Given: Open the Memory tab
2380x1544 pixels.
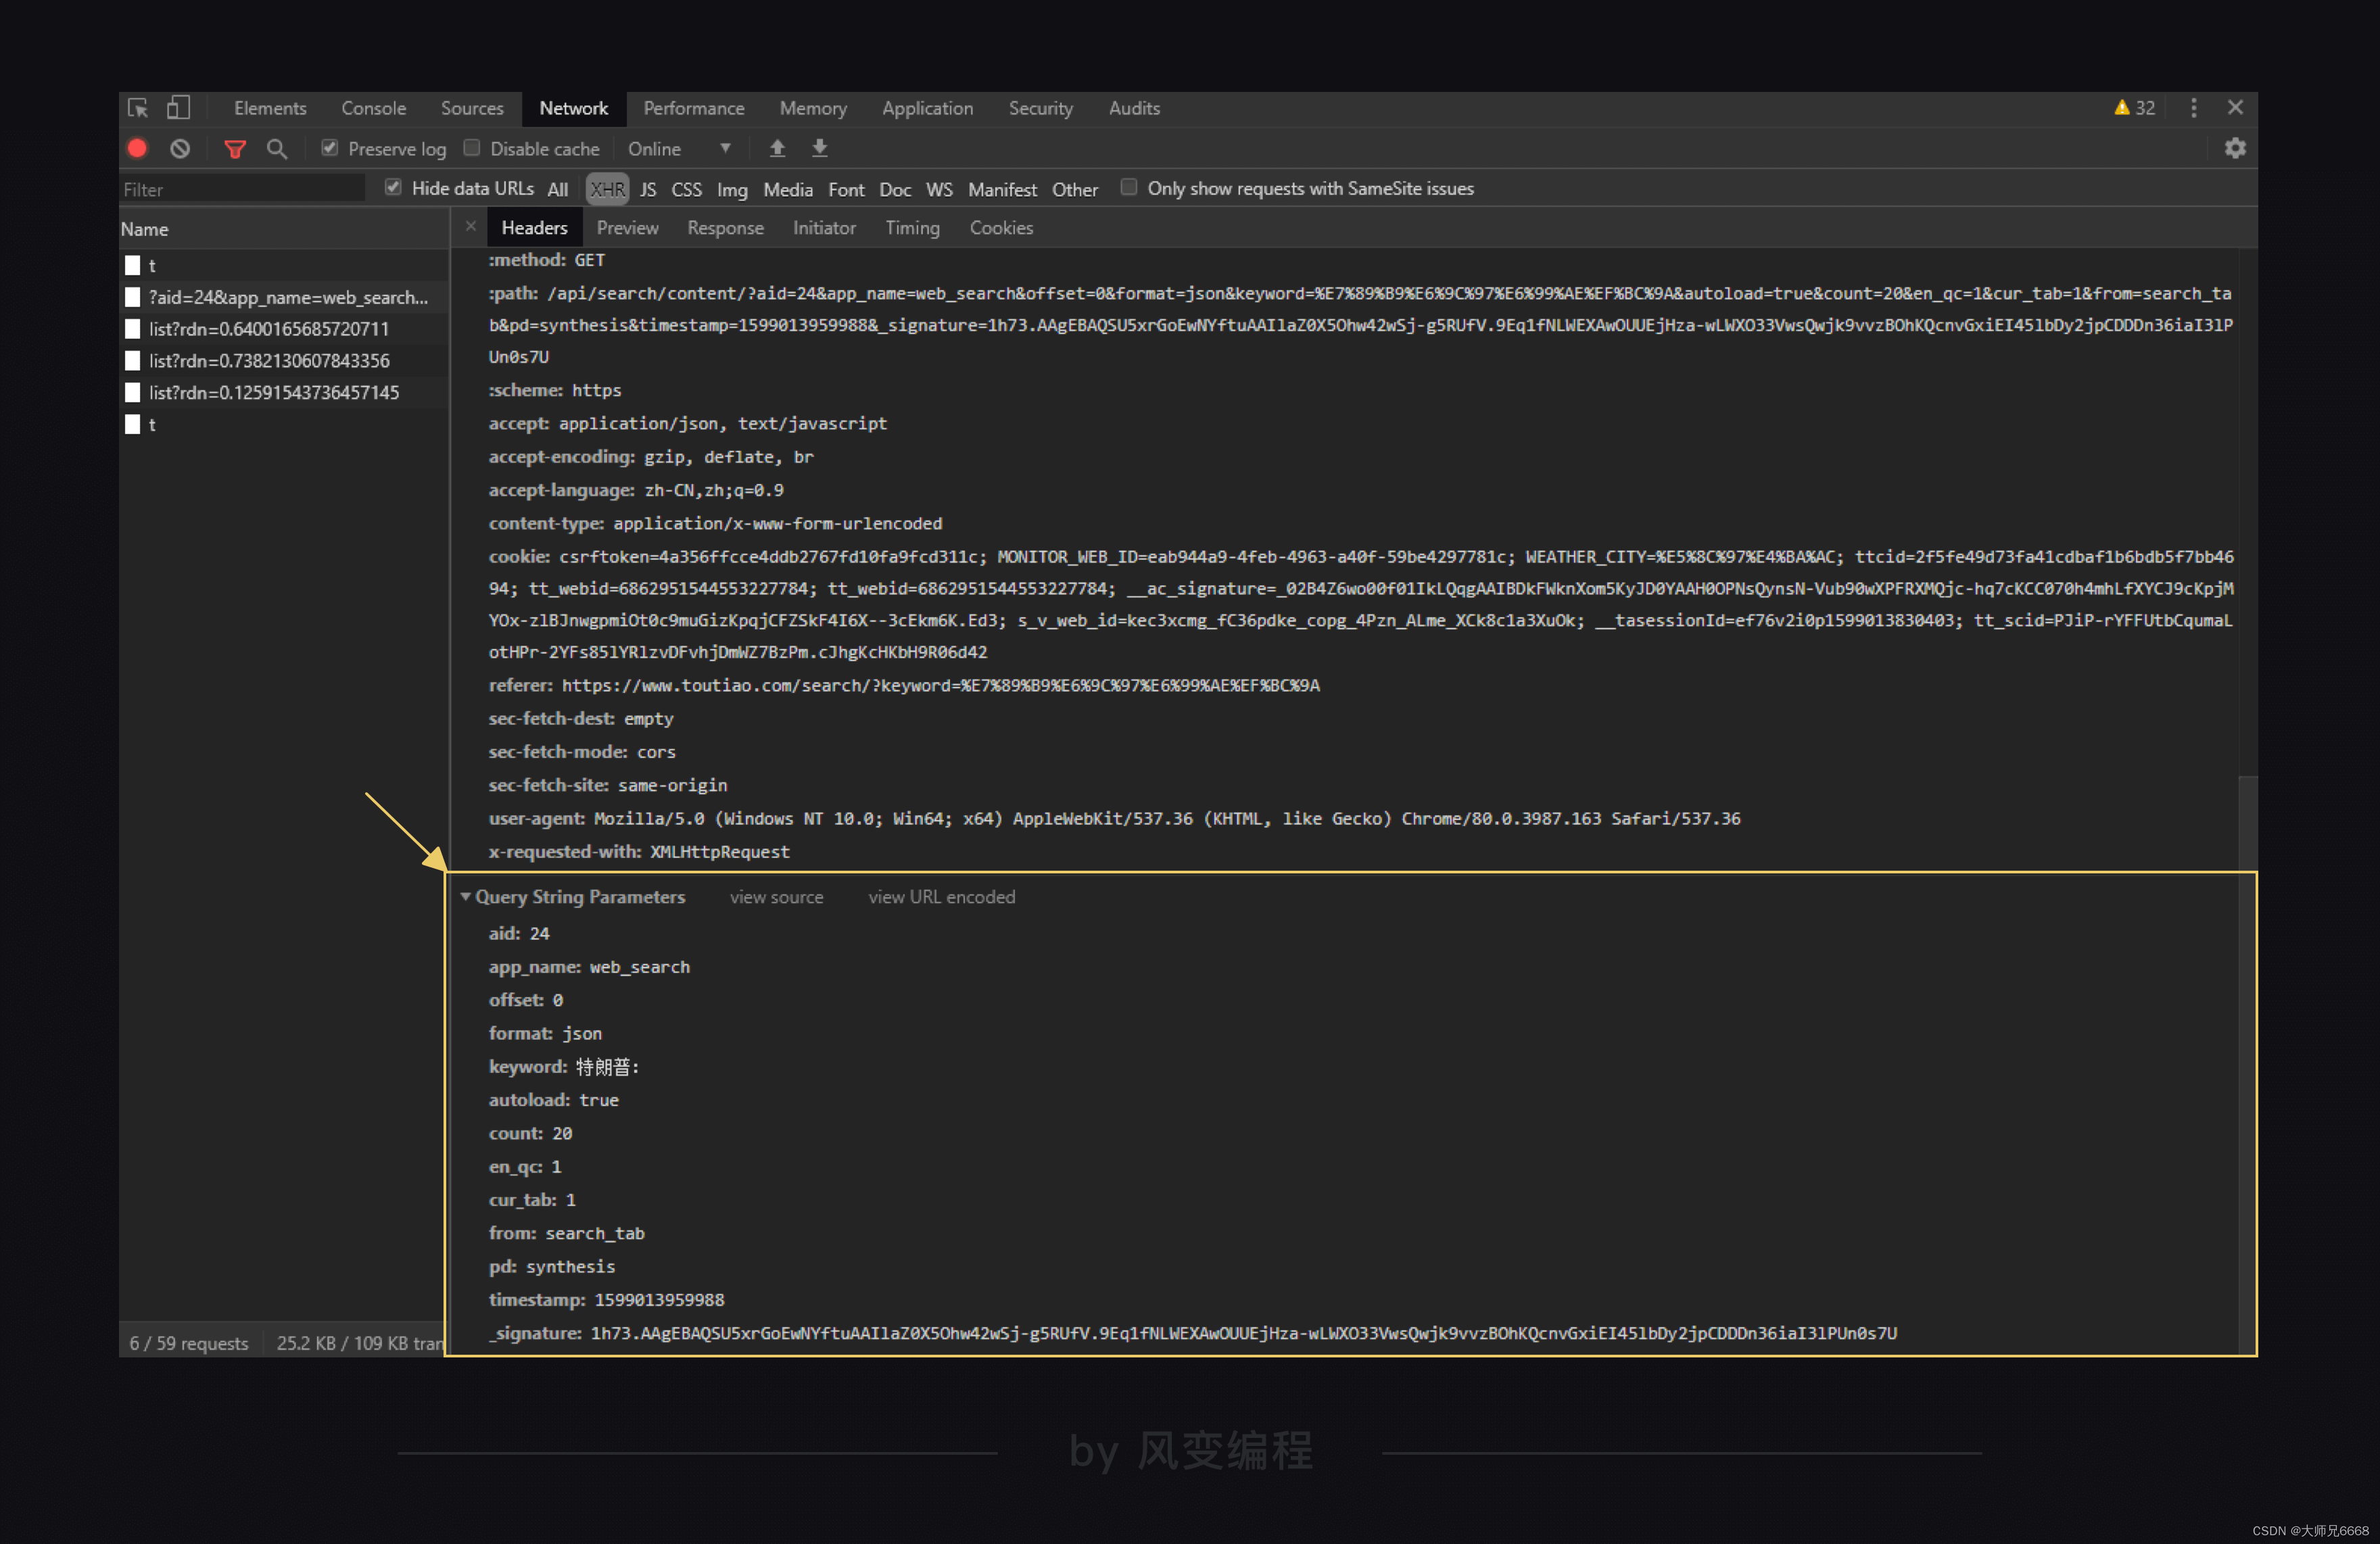Looking at the screenshot, I should tap(813, 108).
